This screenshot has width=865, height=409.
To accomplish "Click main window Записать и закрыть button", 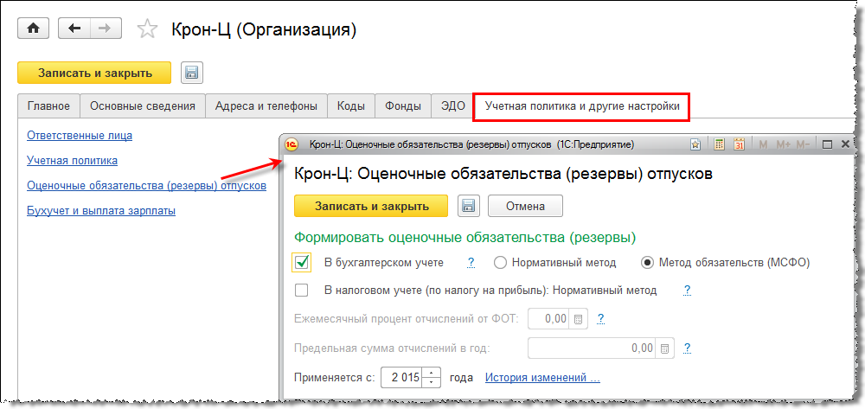I will click(94, 73).
